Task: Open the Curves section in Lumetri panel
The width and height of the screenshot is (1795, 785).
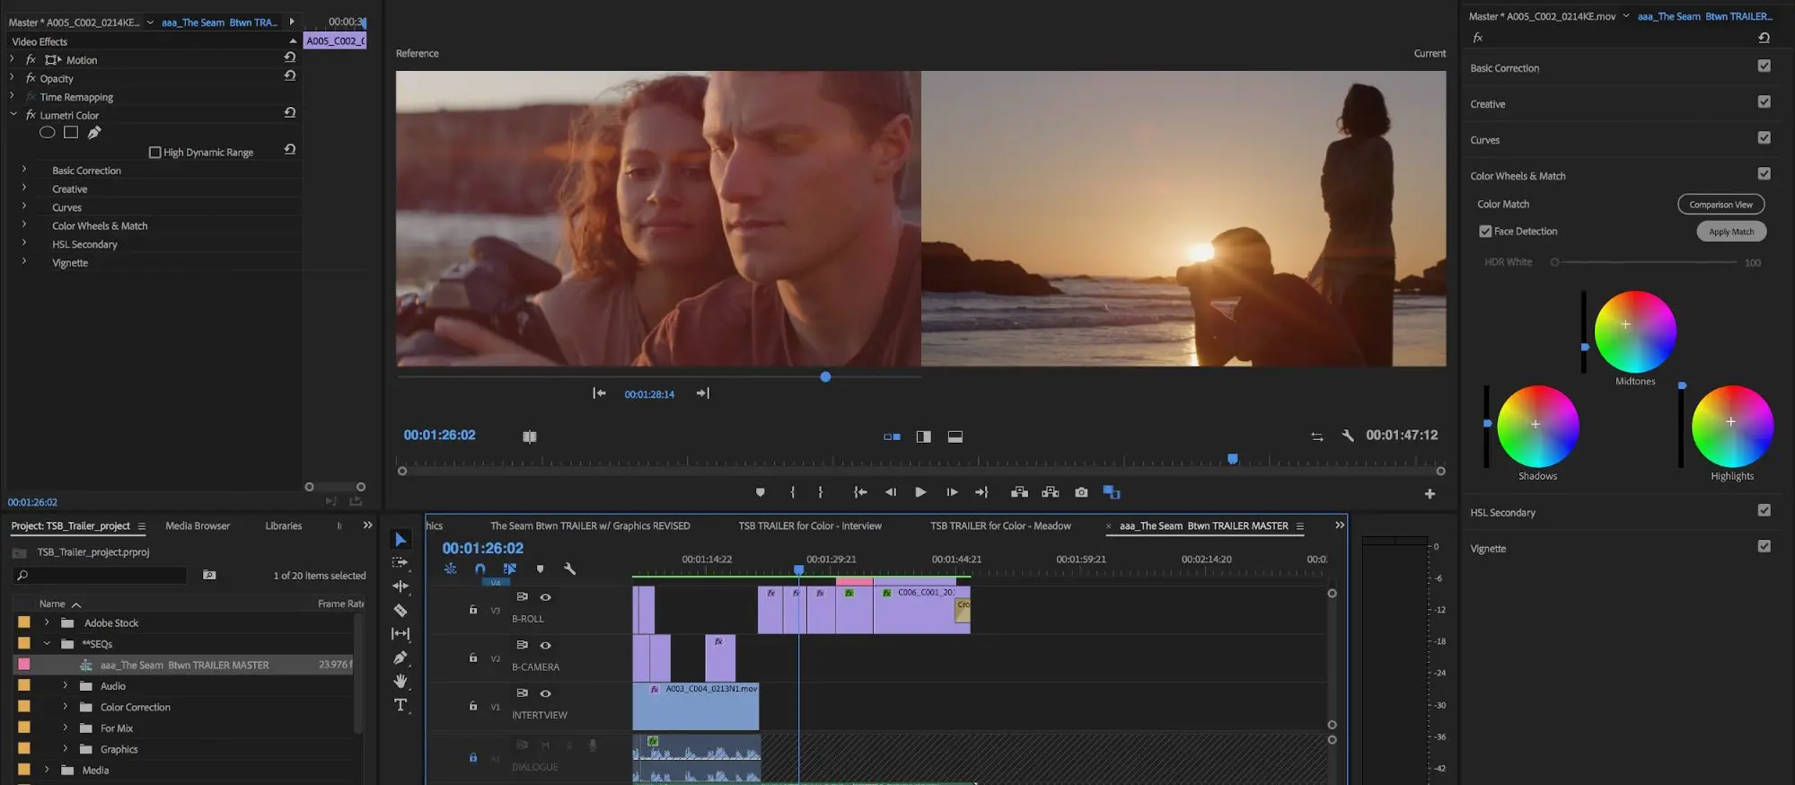Action: pyautogui.click(x=1484, y=140)
